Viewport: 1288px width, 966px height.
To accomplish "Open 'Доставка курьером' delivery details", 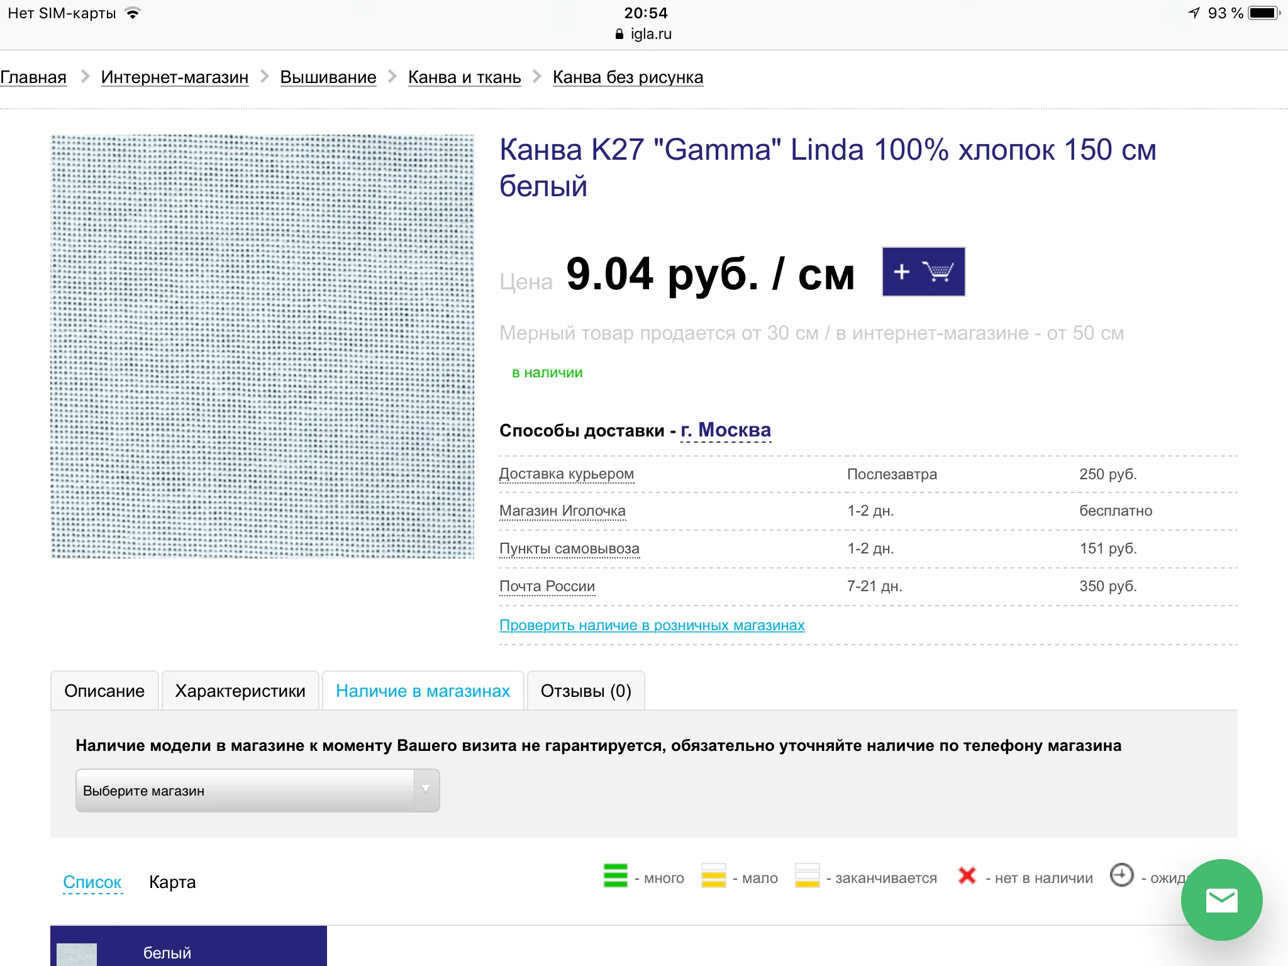I will 566,474.
